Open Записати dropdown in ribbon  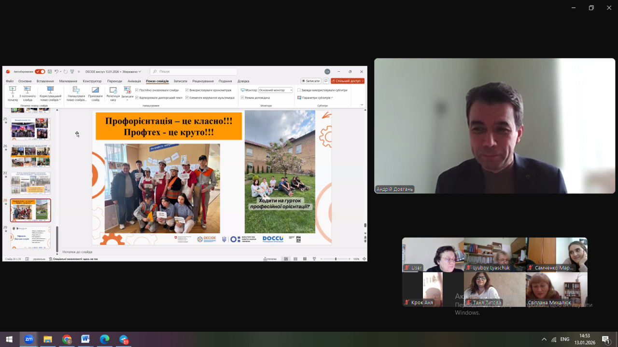click(127, 93)
